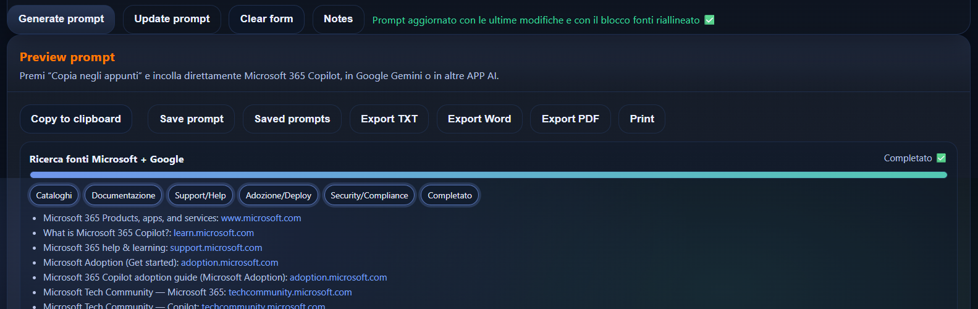Select the Support/Help chip
Screen dimensions: 978x309
pyautogui.click(x=200, y=195)
